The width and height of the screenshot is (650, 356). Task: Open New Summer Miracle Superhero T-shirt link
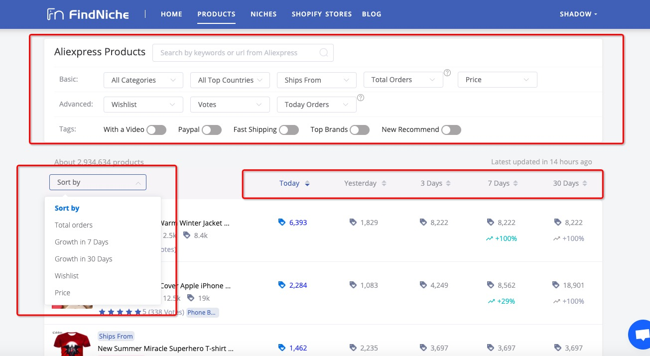pos(165,349)
